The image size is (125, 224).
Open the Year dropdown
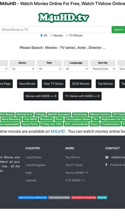(49, 69)
